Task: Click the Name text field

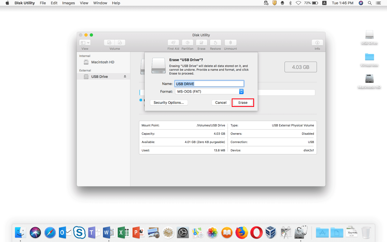Action: (x=209, y=84)
